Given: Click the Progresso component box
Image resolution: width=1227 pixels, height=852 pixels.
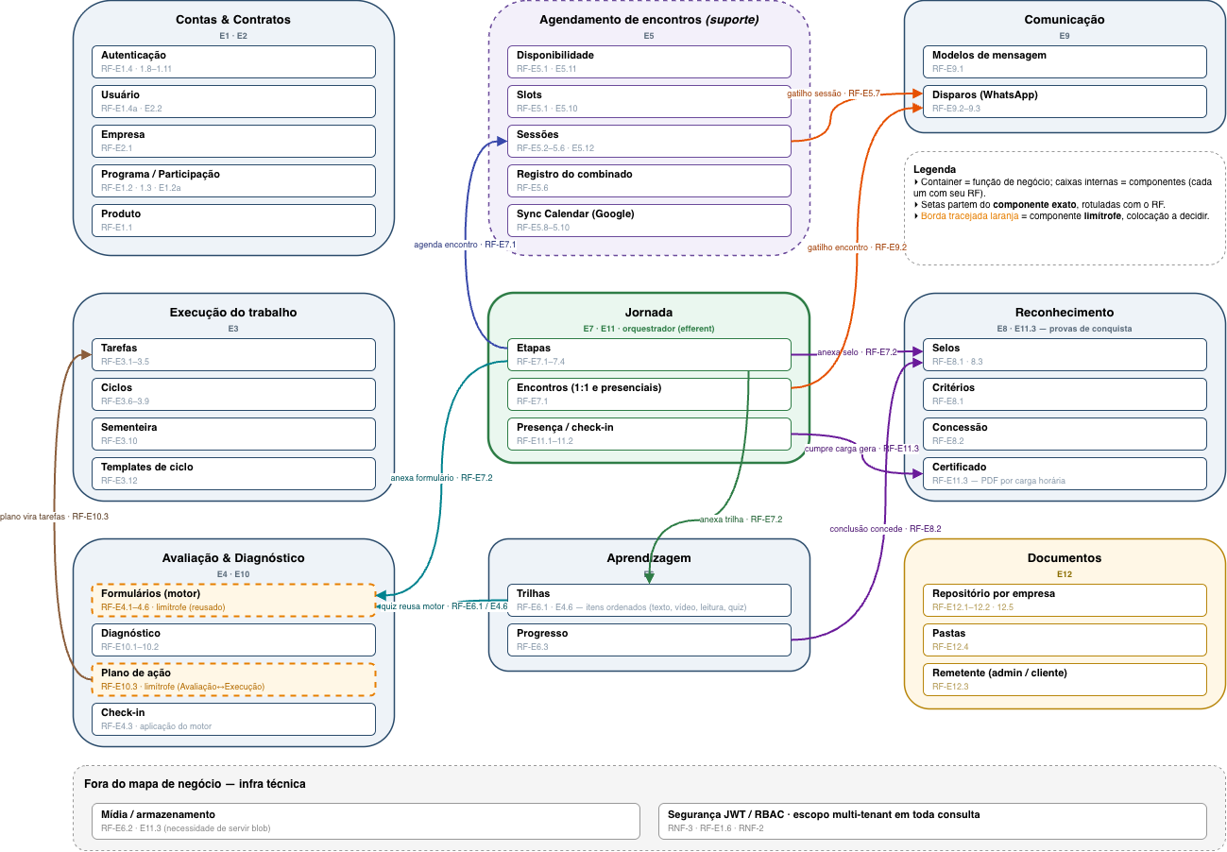Looking at the screenshot, I should [x=649, y=639].
